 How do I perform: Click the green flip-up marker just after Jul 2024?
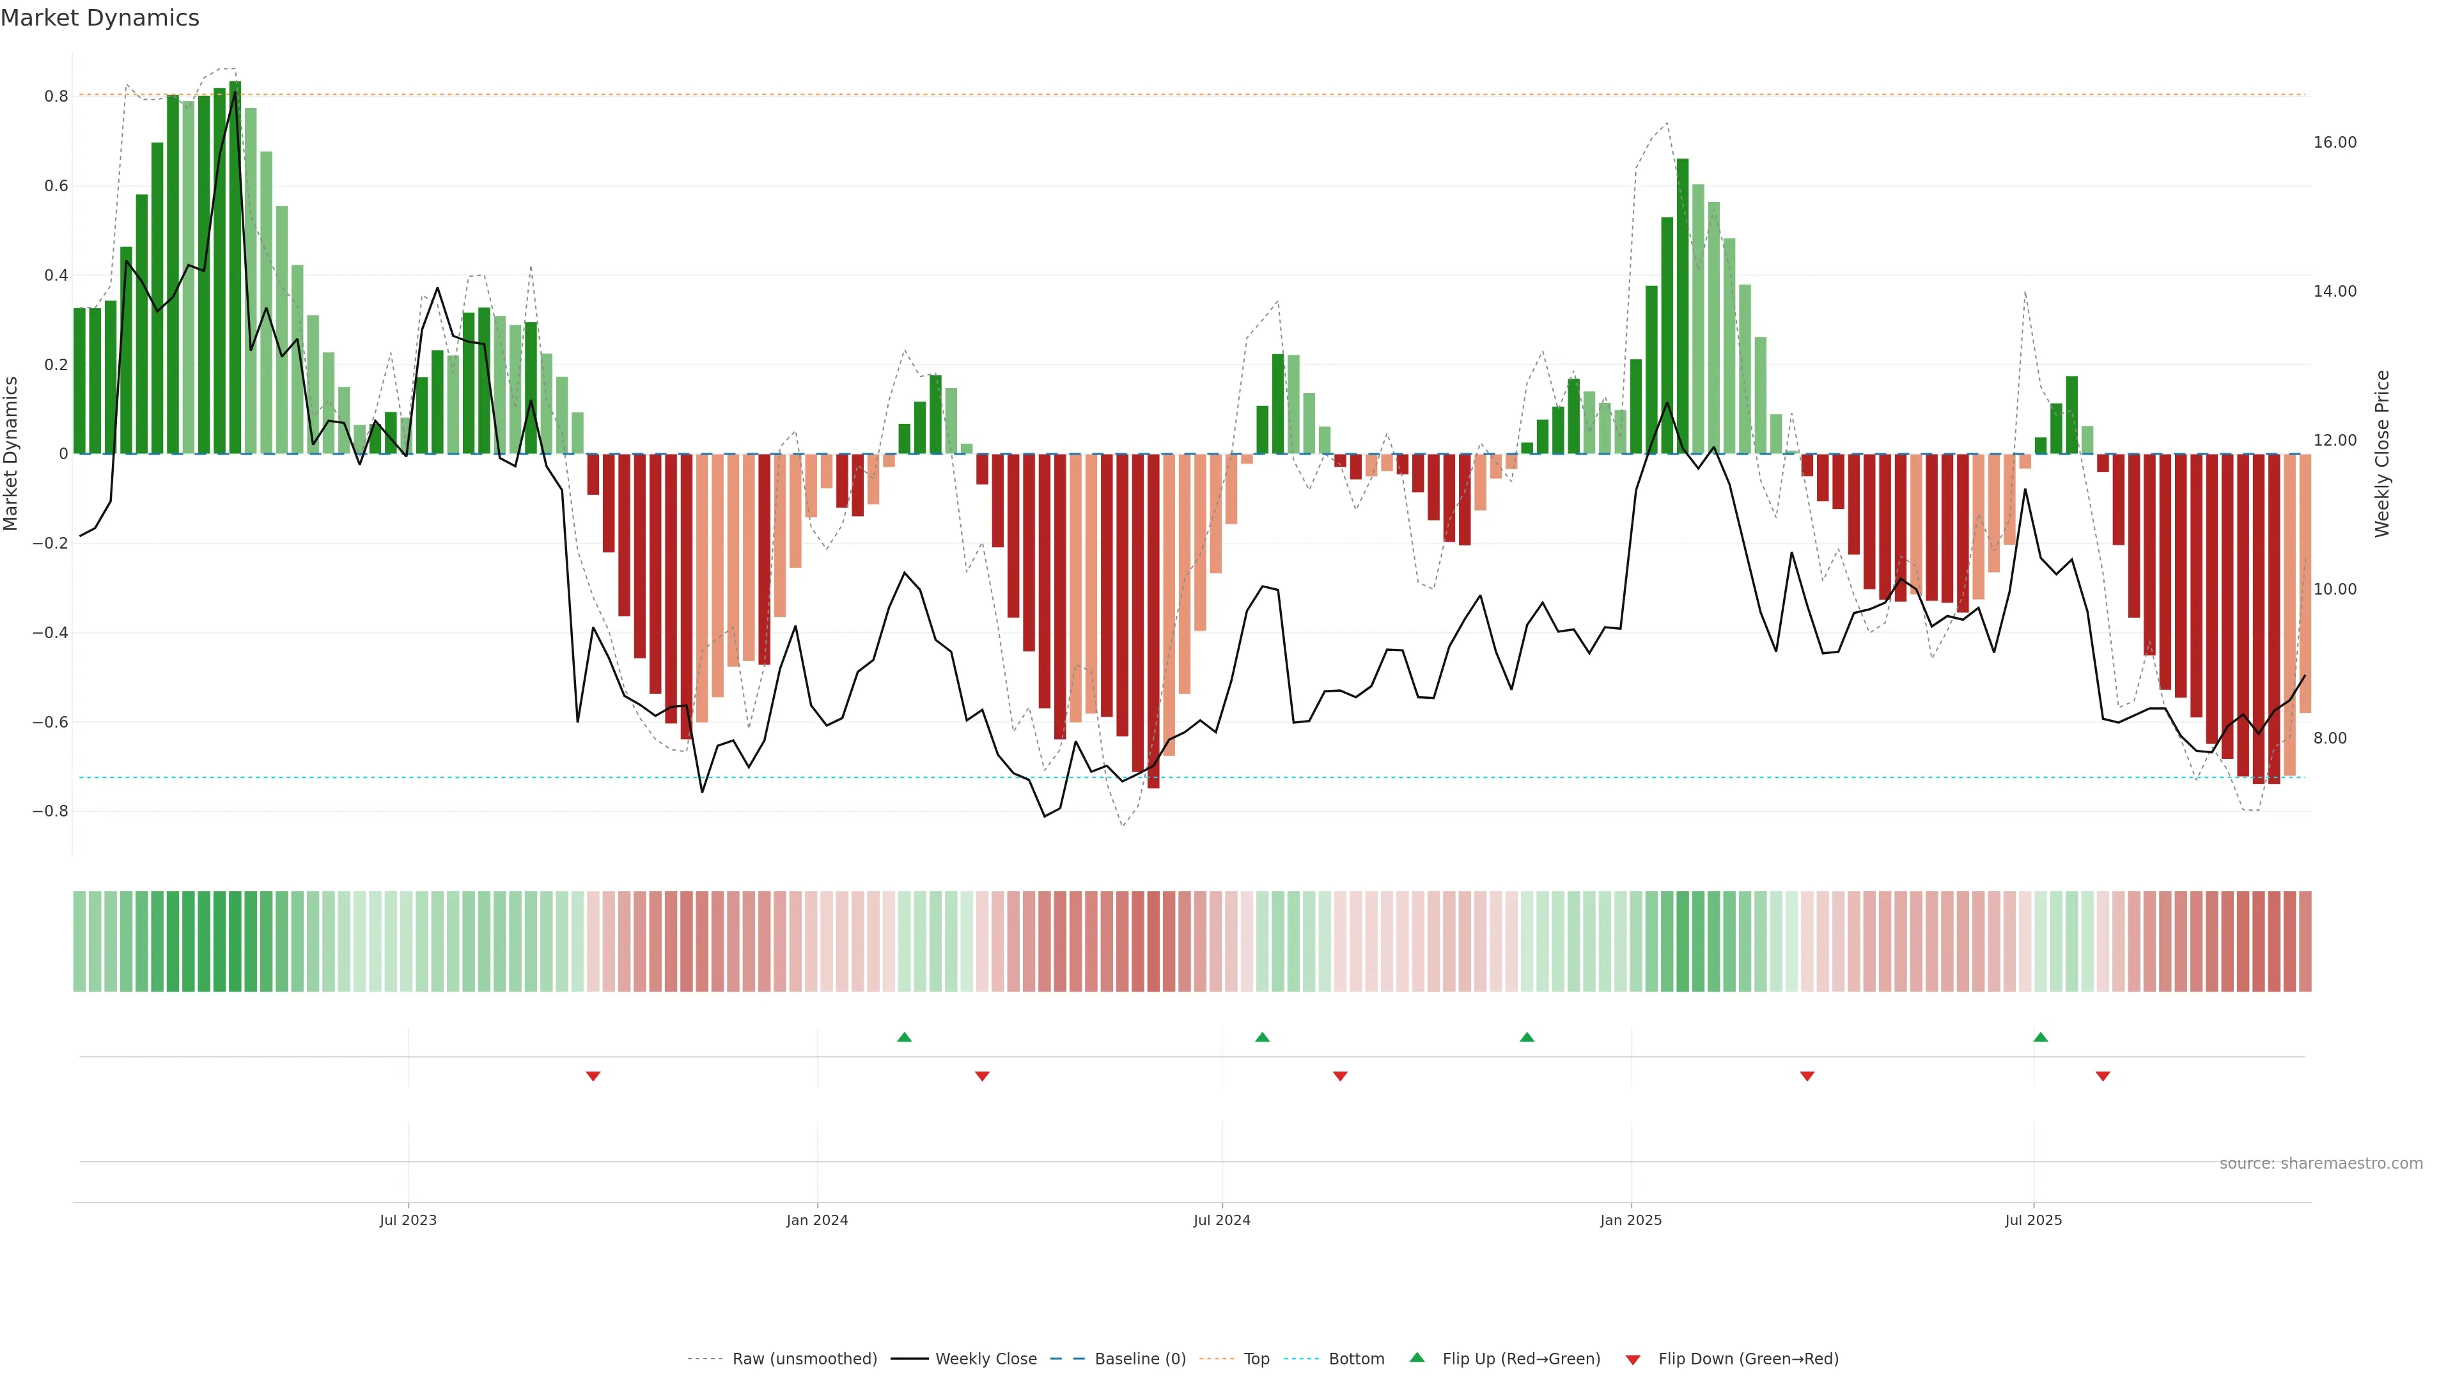point(1263,1037)
